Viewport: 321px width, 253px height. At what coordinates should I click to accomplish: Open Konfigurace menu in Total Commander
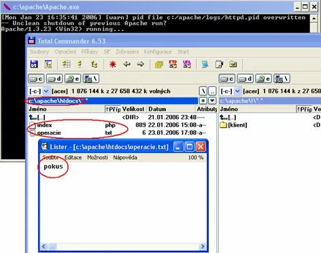click(x=158, y=52)
